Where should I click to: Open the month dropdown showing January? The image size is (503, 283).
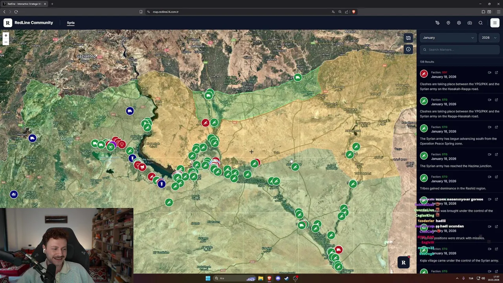(x=448, y=38)
